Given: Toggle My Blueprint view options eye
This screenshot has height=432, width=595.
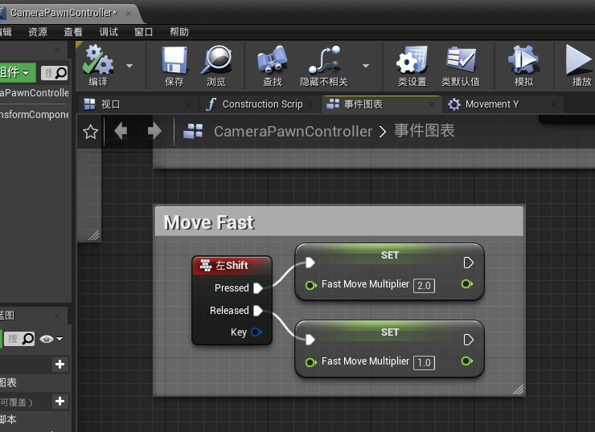Looking at the screenshot, I should point(47,339).
